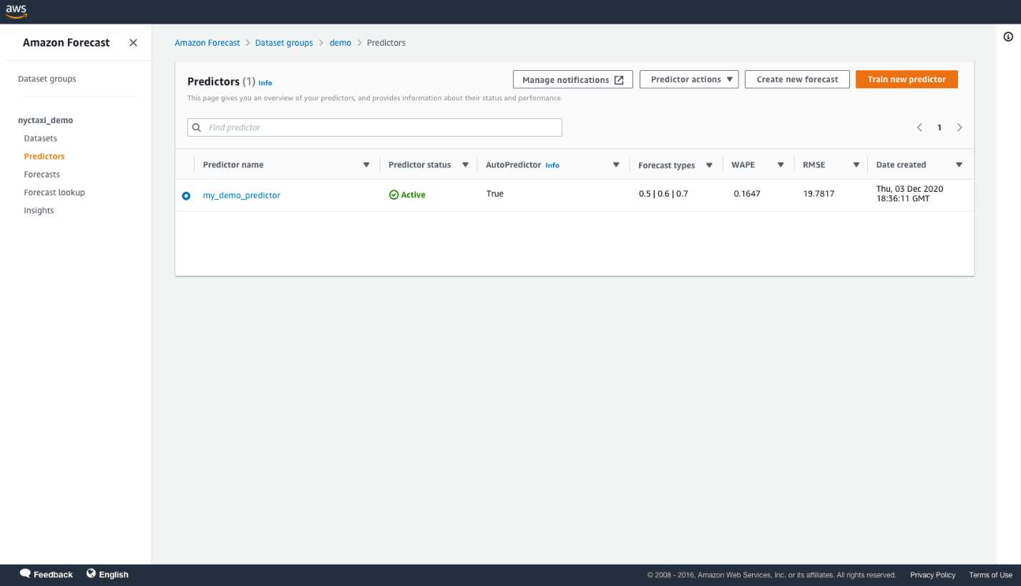Open the Predictor actions dropdown

point(688,79)
